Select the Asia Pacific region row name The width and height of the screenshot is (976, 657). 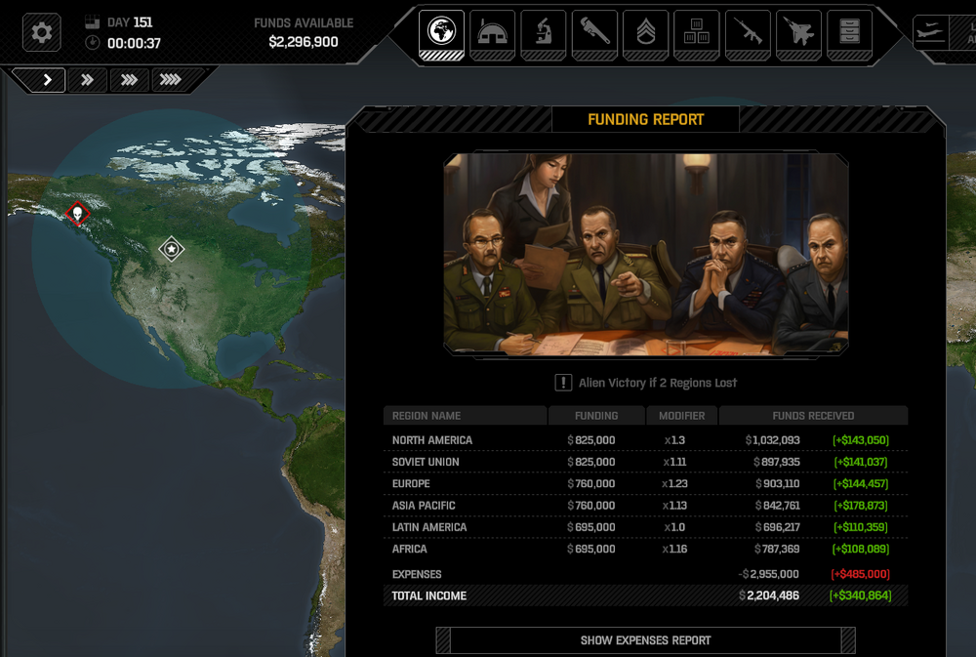[x=424, y=506]
